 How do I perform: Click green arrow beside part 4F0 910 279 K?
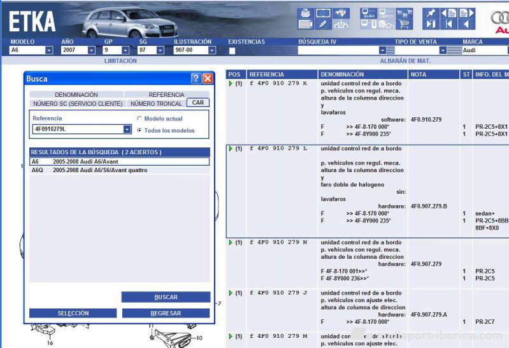pyautogui.click(x=231, y=83)
